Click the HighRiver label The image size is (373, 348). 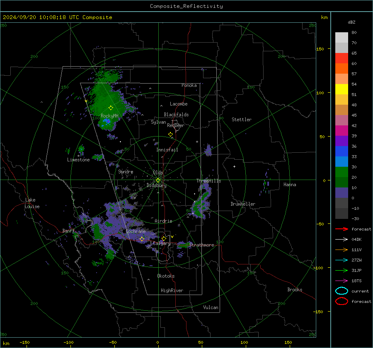(172, 290)
